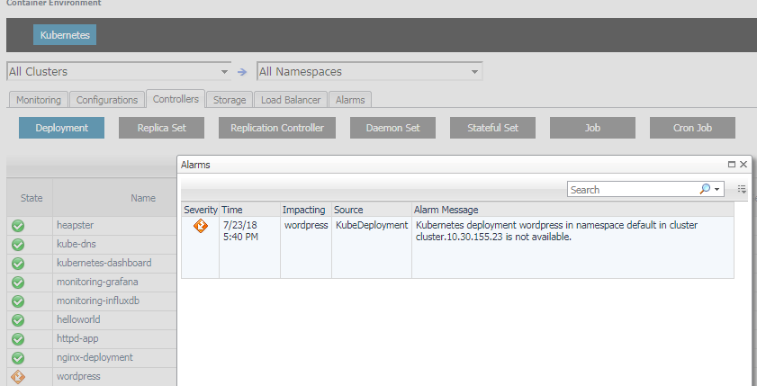
Task: Sort deployments by Name column header
Action: [143, 198]
